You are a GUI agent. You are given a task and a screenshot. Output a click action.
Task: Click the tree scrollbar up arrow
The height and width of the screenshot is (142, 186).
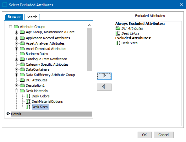[x=89, y=25]
